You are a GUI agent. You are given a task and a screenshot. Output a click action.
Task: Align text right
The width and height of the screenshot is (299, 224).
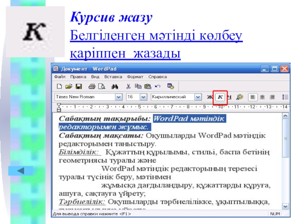click(x=272, y=97)
